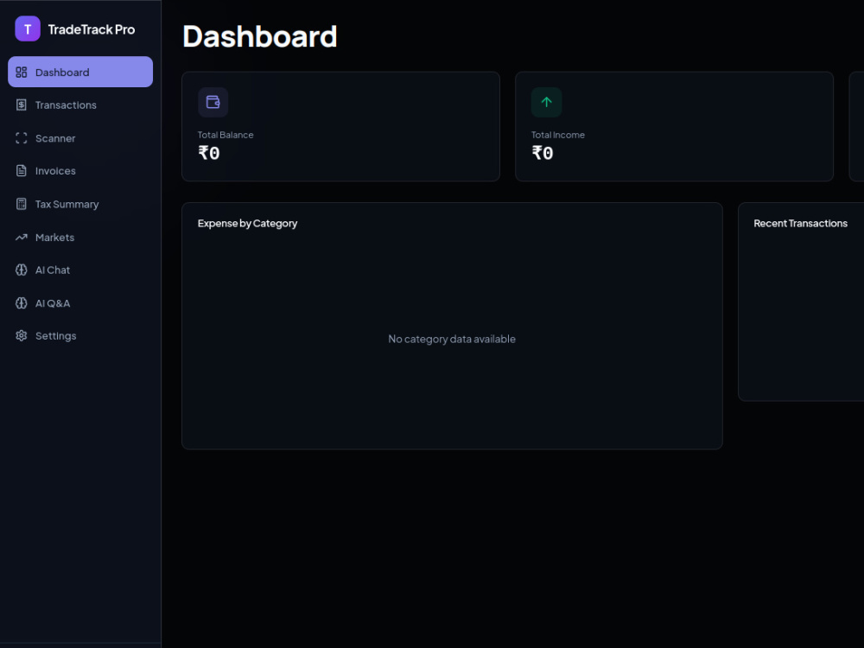Image resolution: width=864 pixels, height=648 pixels.
Task: Click the AI Chat brain icon
Action: coord(22,270)
